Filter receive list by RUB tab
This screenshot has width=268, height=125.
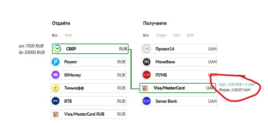[x=190, y=35]
